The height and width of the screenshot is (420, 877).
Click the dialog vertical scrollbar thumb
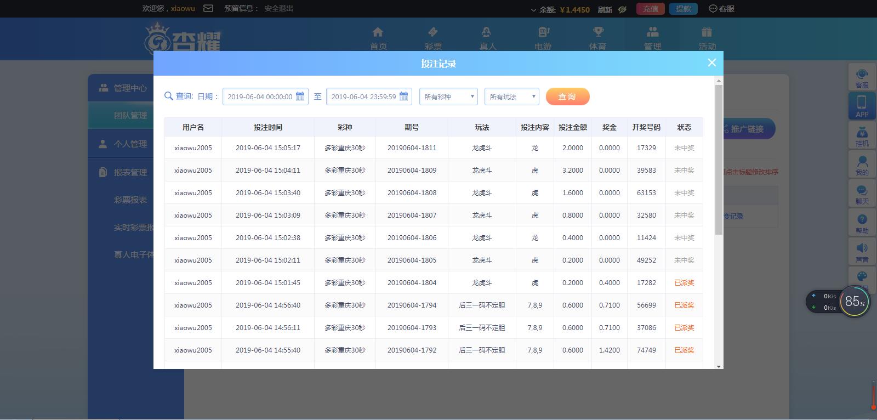pyautogui.click(x=719, y=160)
